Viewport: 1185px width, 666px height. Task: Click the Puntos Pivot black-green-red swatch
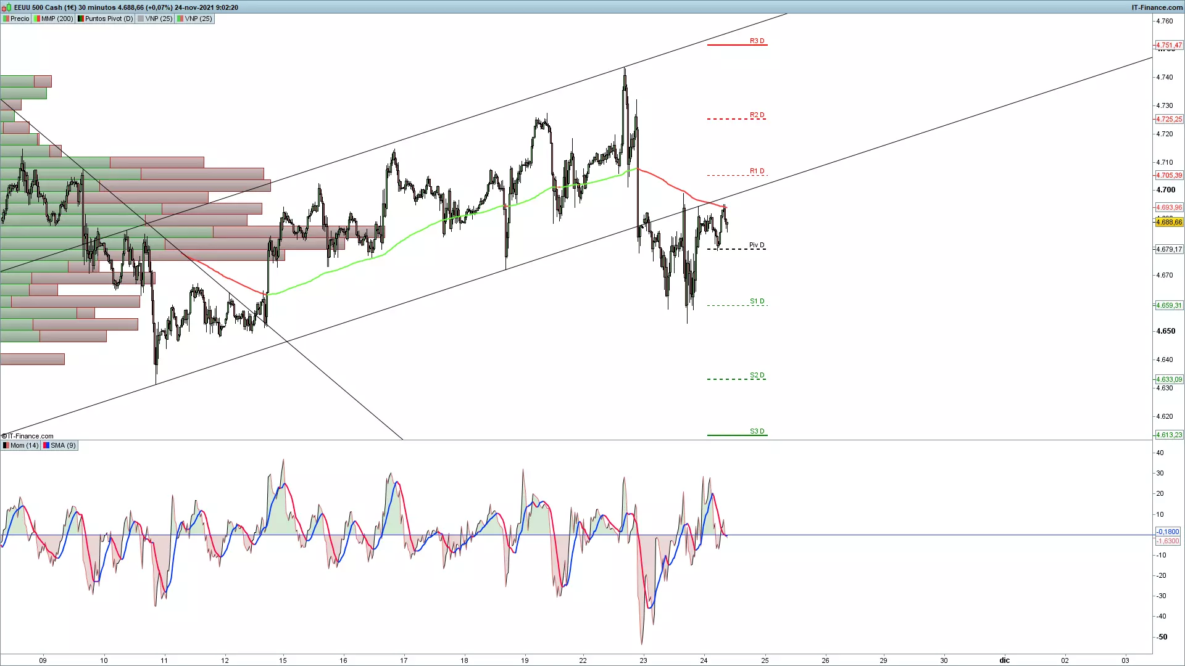(x=81, y=18)
